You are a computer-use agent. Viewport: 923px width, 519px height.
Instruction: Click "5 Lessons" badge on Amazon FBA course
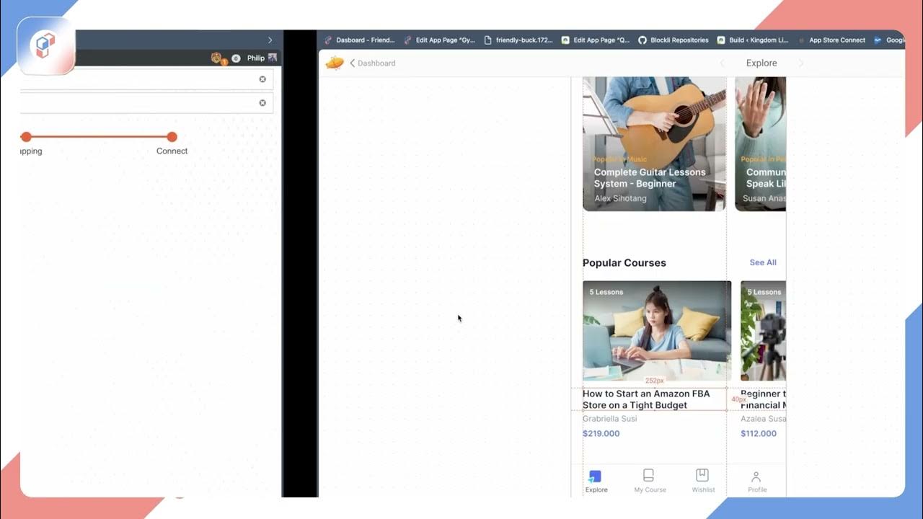(606, 292)
